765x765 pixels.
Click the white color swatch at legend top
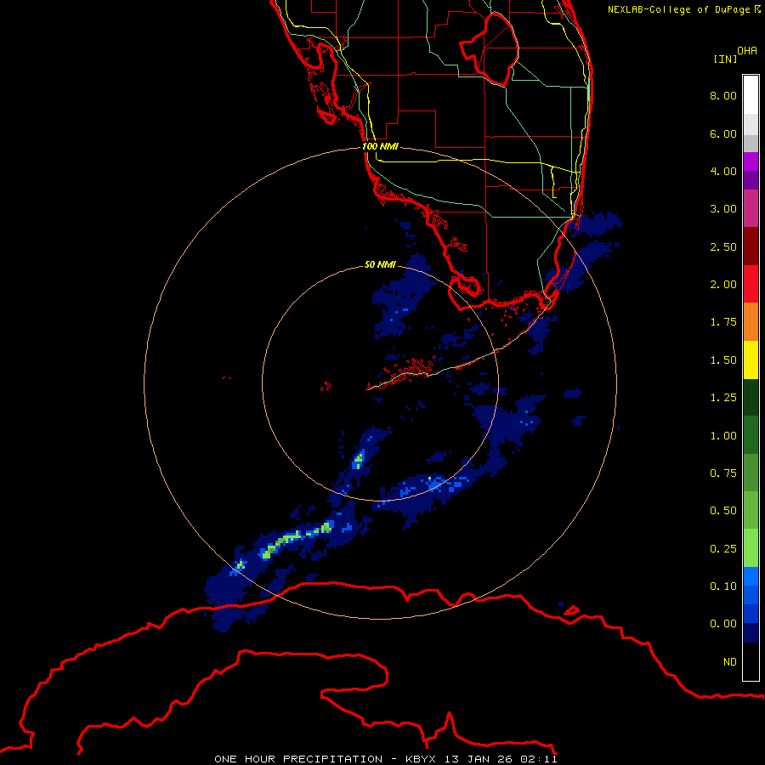tap(751, 94)
